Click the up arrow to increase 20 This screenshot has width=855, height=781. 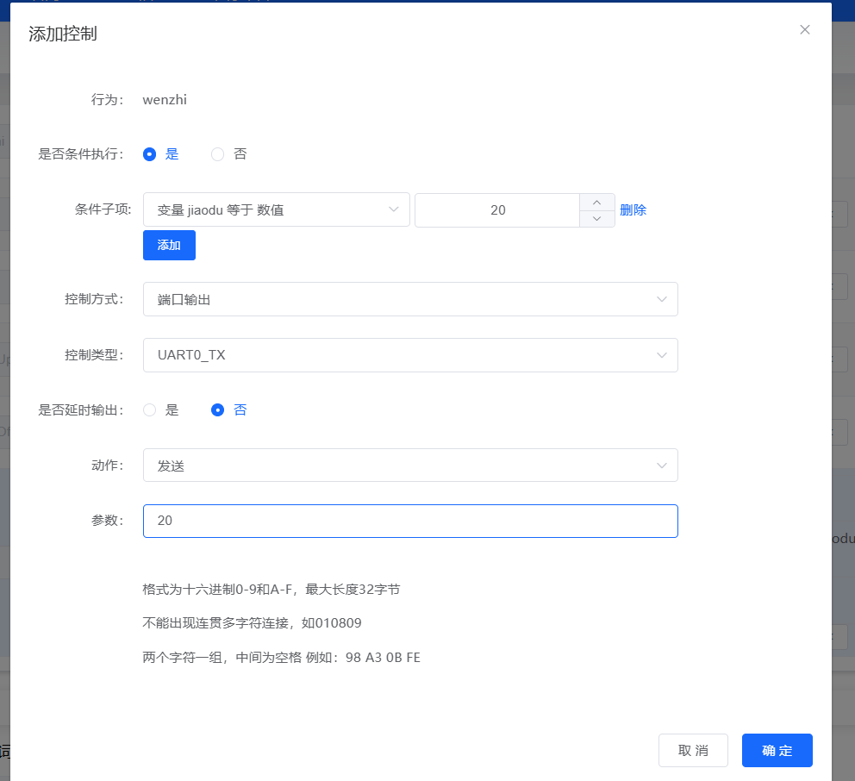(x=596, y=201)
